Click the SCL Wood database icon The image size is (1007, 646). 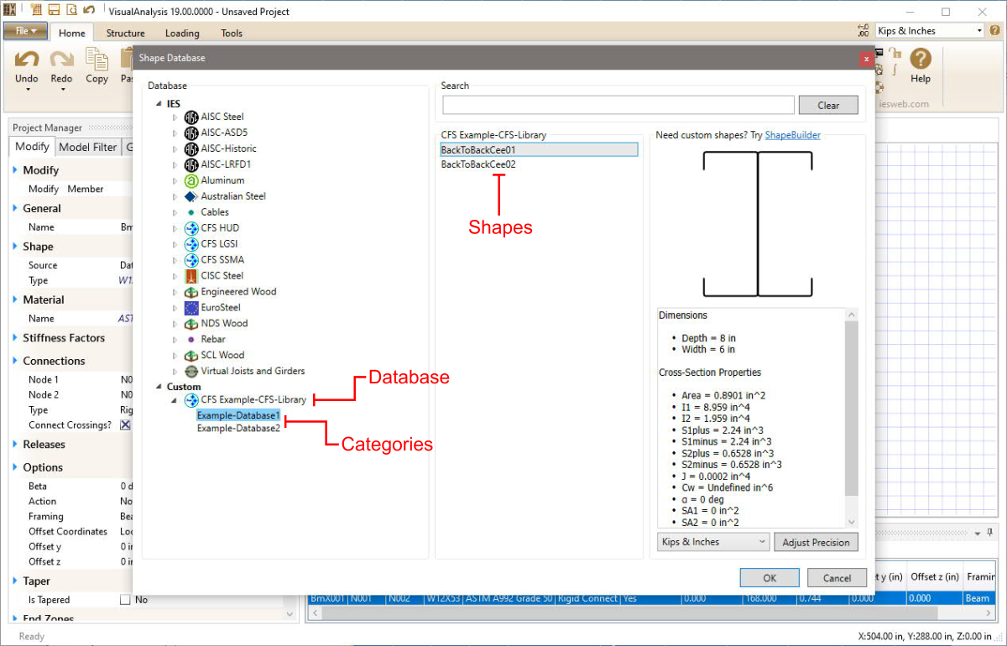pos(191,355)
